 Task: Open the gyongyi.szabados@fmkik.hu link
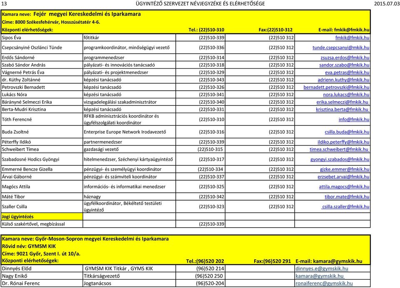(x=340, y=159)
